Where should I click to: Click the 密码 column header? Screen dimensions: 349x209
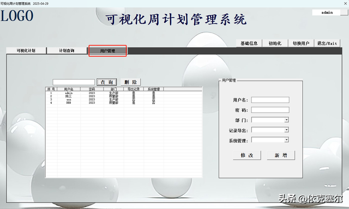[x=92, y=89]
